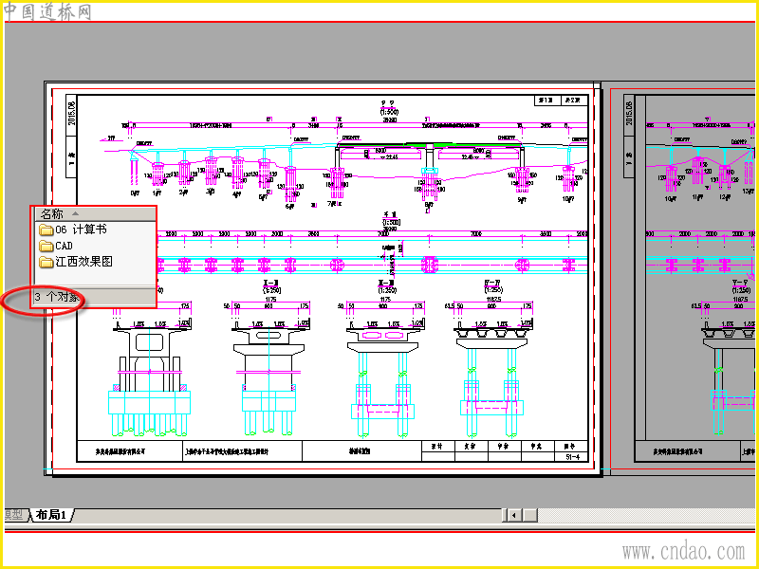Switch to the 布局1 layout tab
759x569 pixels.
51,515
